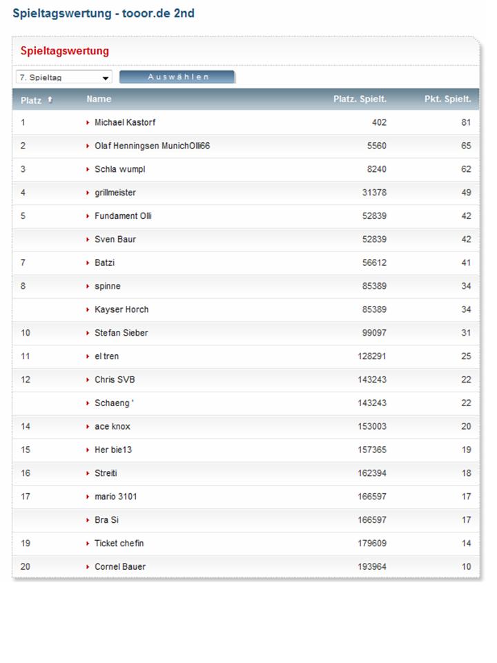Click the Platz. Spielt. column header
The width and height of the screenshot is (497, 663).
pos(360,99)
